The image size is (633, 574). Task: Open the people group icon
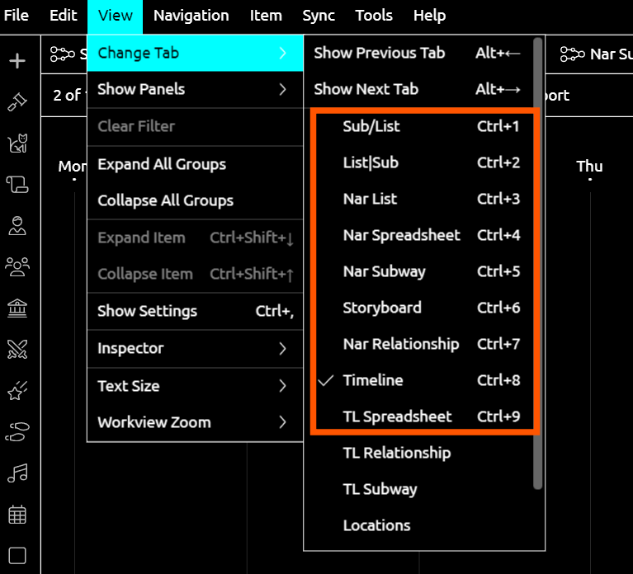17,266
